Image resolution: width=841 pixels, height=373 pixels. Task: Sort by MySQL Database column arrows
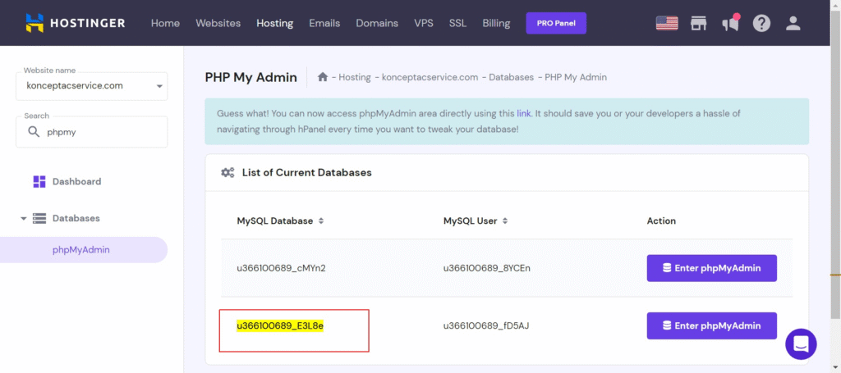coord(321,221)
